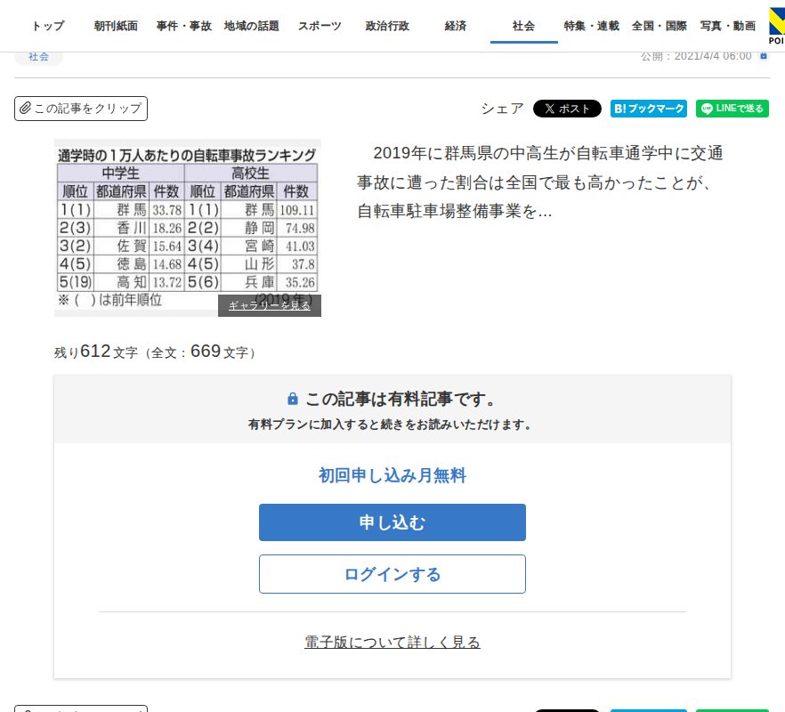This screenshot has height=712, width=785.
Task: Click the この記事は有料記事です heading
Action: (x=401, y=399)
